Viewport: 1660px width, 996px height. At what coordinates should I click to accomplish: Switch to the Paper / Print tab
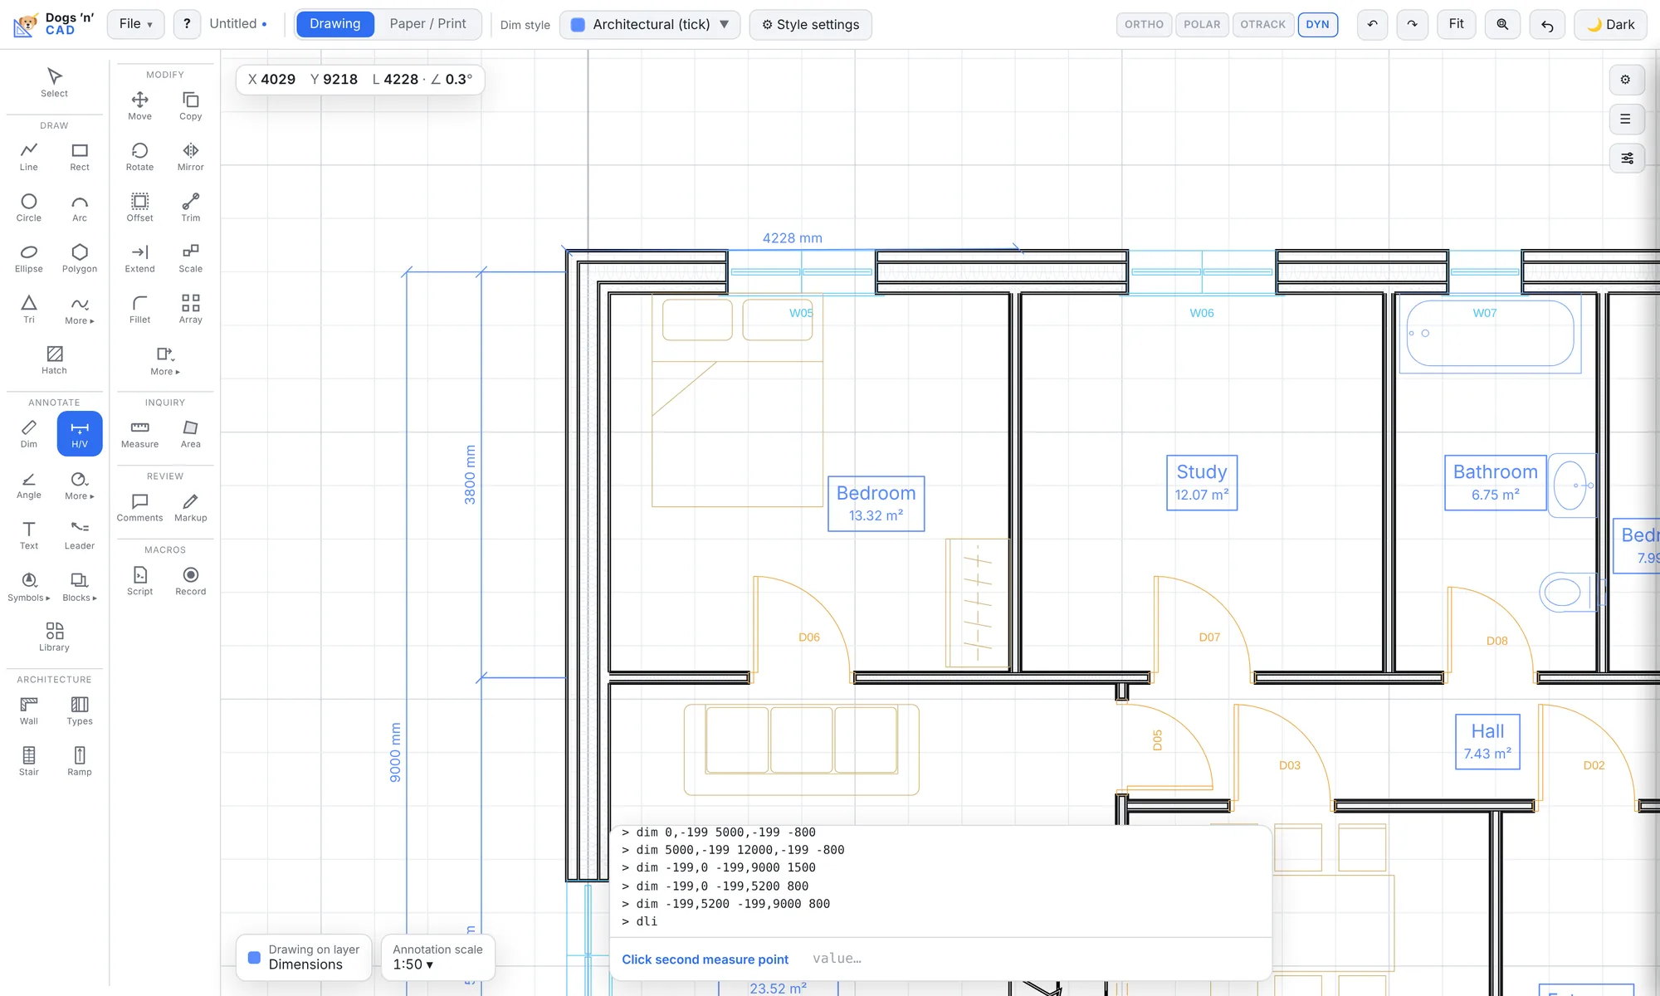coord(427,24)
